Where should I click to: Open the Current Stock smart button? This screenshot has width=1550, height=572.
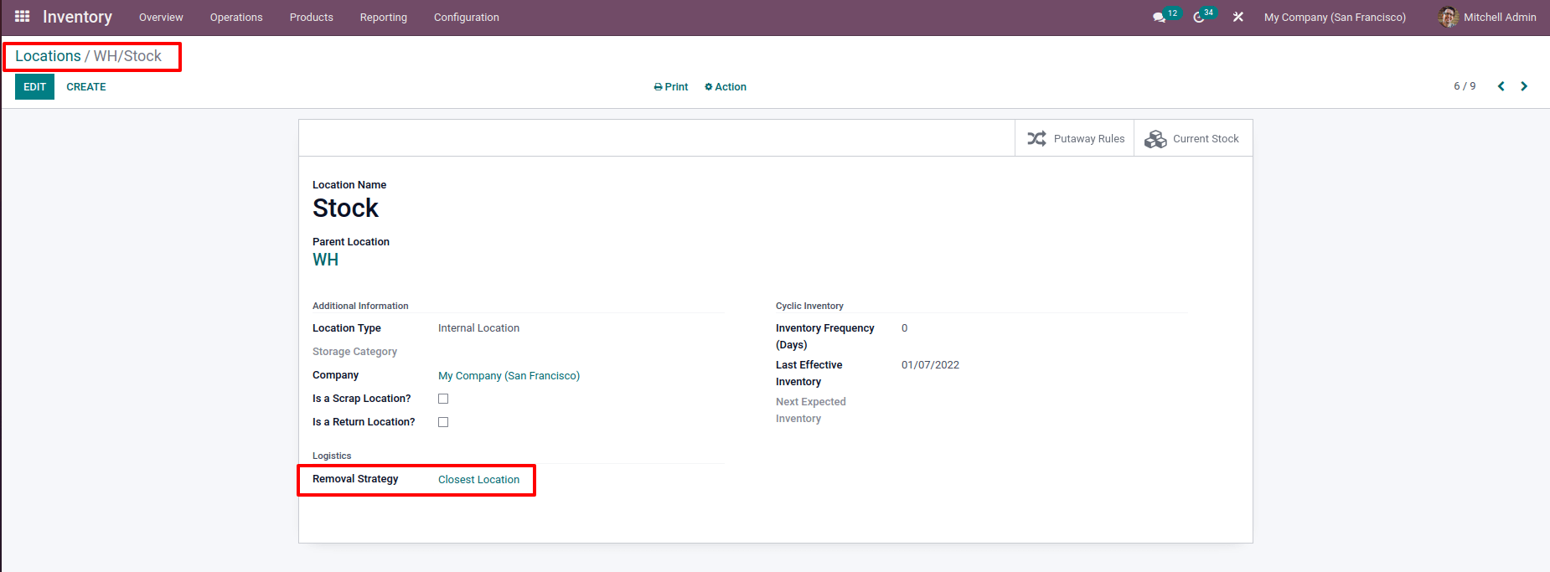click(x=1193, y=138)
